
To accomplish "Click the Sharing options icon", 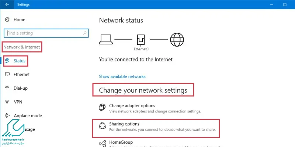I will pyautogui.click(x=102, y=126).
